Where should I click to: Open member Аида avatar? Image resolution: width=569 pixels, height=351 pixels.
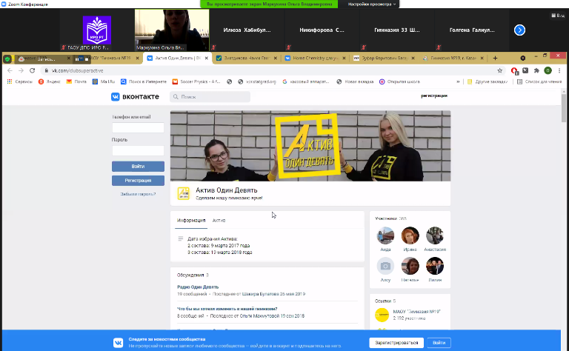[x=385, y=235]
